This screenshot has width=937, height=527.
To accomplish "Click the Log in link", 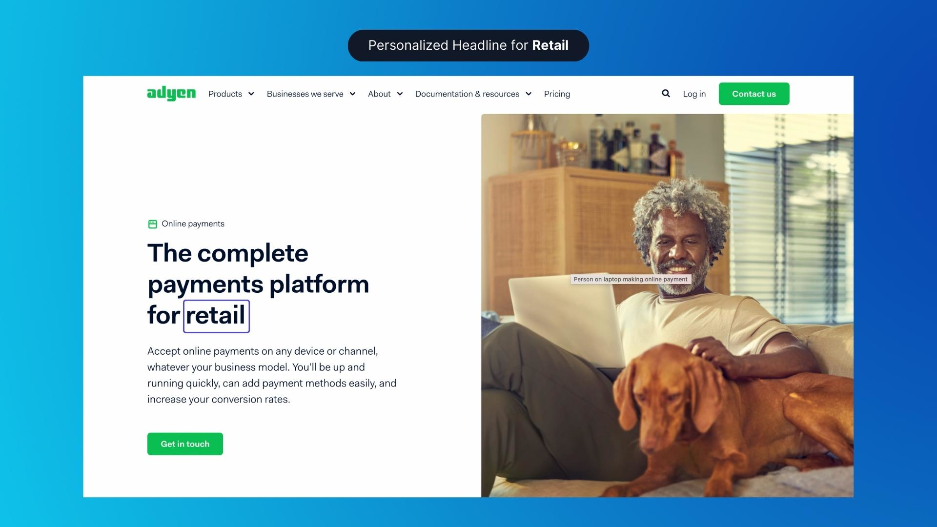I will 694,93.
